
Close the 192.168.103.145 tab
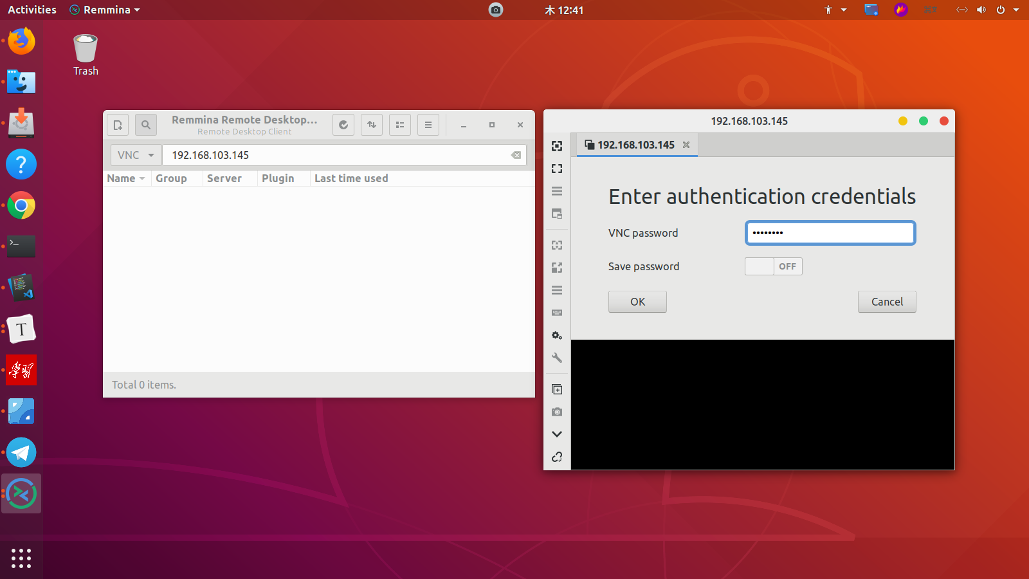686,145
